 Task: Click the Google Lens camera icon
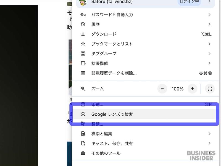(83, 114)
